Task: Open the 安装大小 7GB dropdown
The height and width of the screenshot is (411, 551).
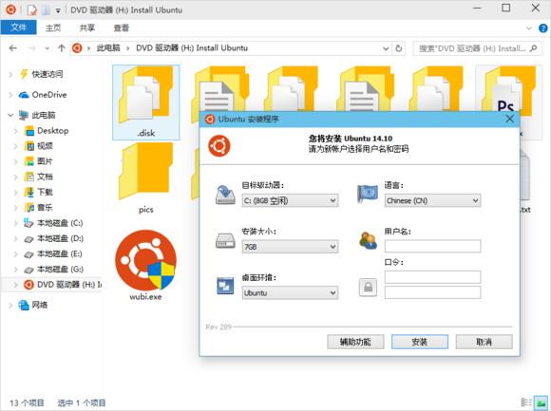Action: pyautogui.click(x=290, y=247)
